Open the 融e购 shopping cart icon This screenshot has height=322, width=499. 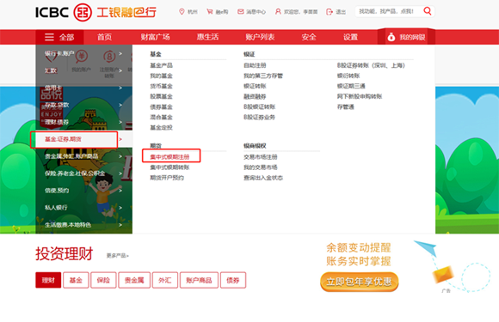(x=210, y=12)
